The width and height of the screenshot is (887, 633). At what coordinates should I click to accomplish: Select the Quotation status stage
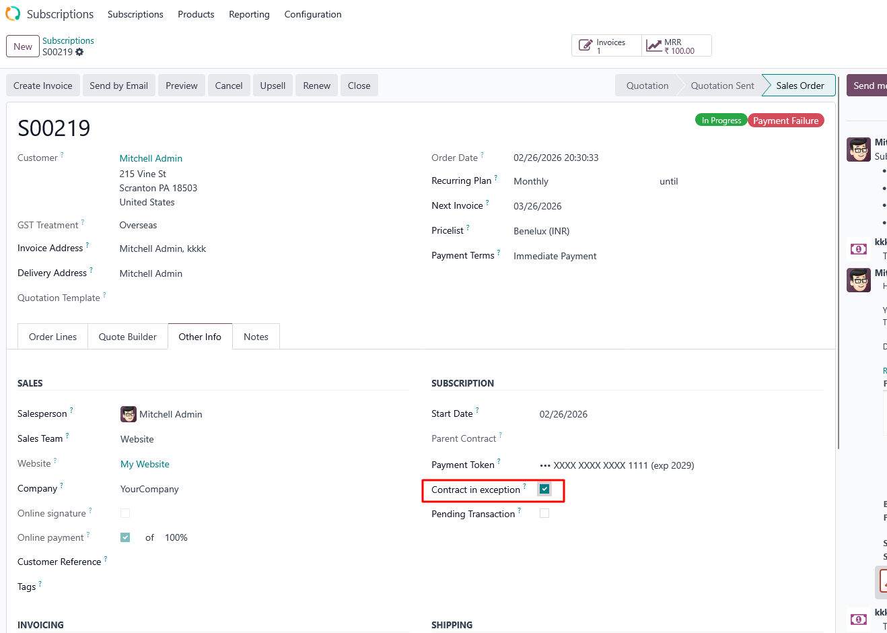(x=647, y=86)
